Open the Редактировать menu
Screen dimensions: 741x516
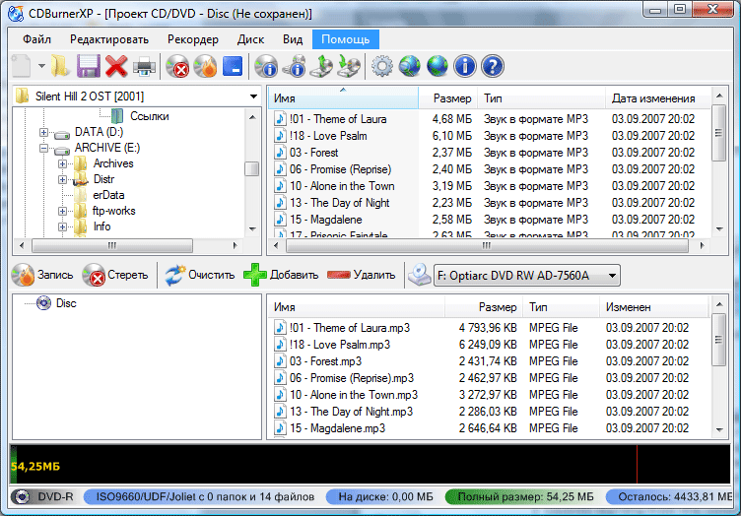click(109, 39)
